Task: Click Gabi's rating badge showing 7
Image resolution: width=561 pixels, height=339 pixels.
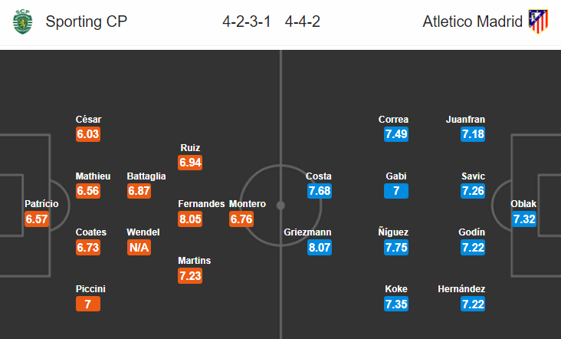Action: [396, 191]
